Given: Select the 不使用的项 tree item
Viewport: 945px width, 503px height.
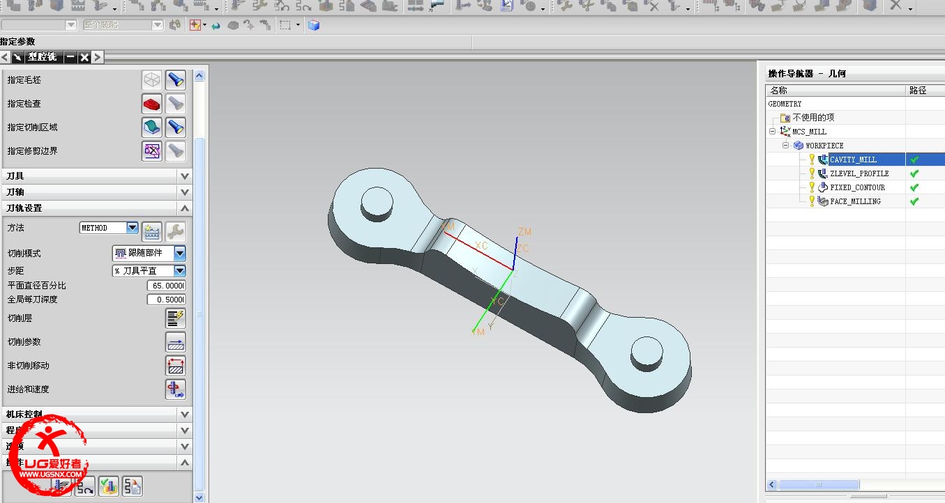Looking at the screenshot, I should (813, 118).
